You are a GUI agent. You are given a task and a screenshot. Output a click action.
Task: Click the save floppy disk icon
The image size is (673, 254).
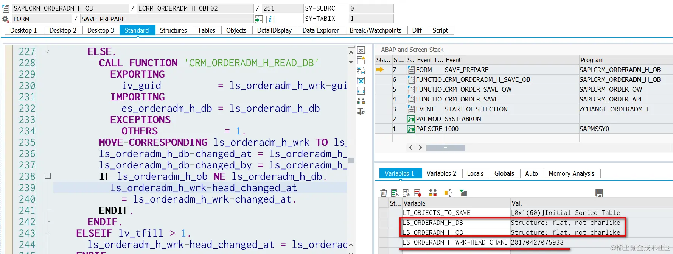(x=599, y=193)
